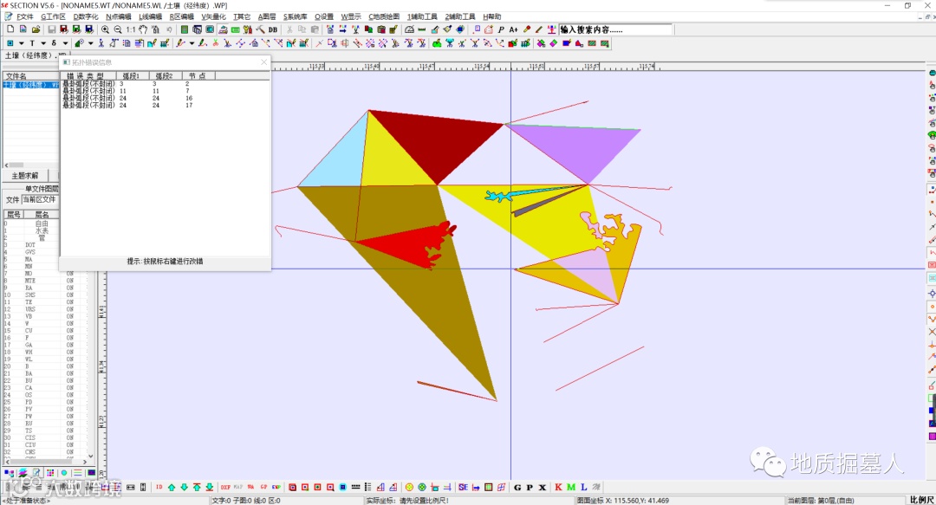Open the F文件 menu
This screenshot has width=936, height=505.
pyautogui.click(x=24, y=16)
